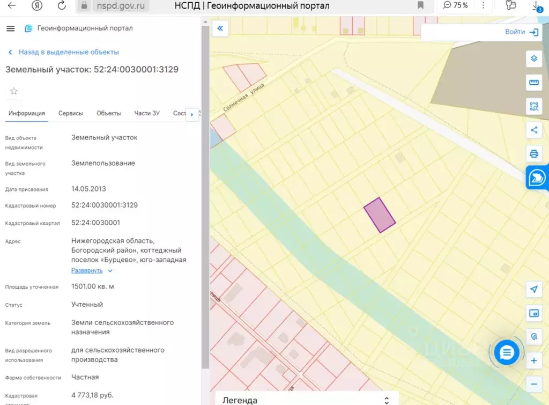Click the Землепользование value

tap(103, 163)
